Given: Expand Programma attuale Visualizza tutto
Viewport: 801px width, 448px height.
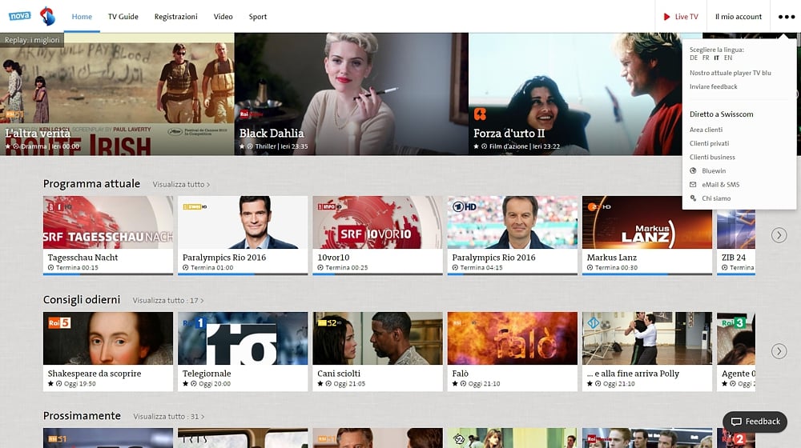Looking at the screenshot, I should 181,184.
